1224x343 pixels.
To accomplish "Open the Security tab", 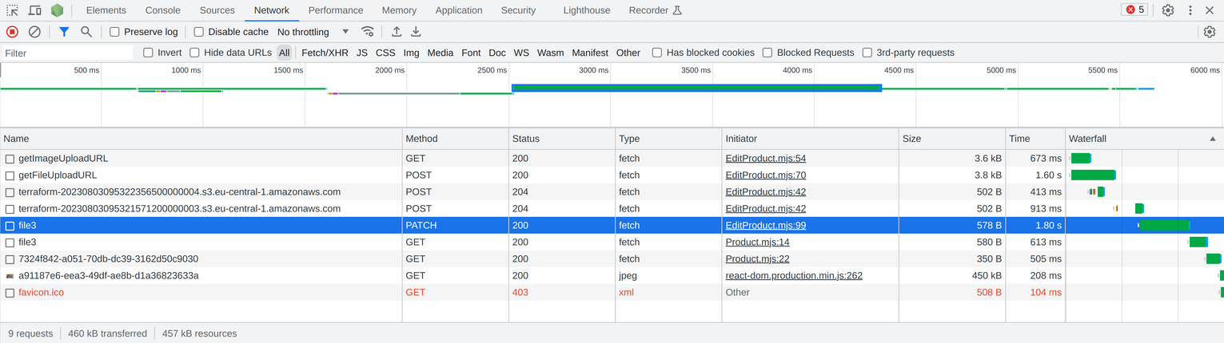I will [518, 10].
